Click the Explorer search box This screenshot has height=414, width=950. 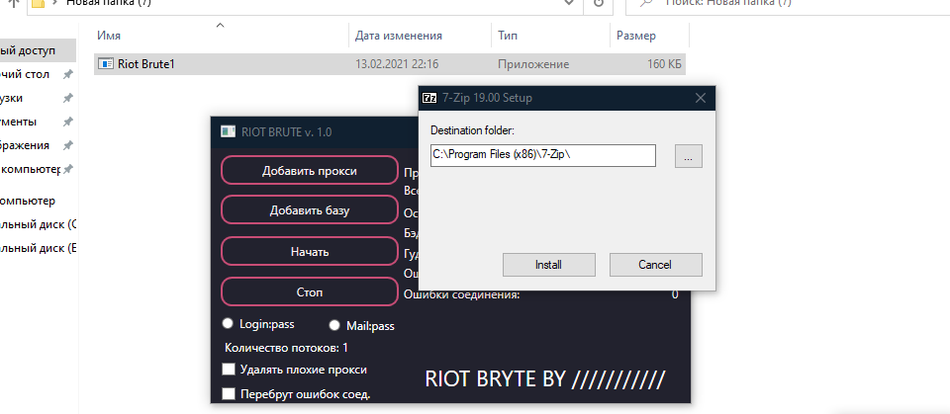pos(788,5)
